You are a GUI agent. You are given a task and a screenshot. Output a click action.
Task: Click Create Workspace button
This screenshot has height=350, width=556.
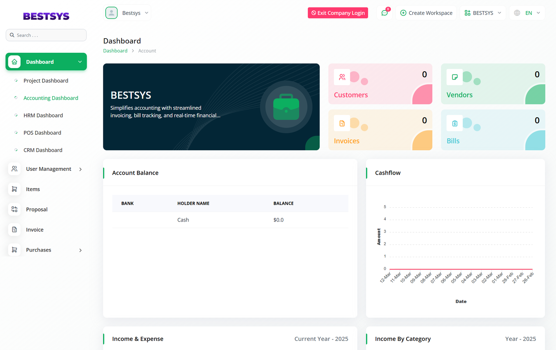426,13
